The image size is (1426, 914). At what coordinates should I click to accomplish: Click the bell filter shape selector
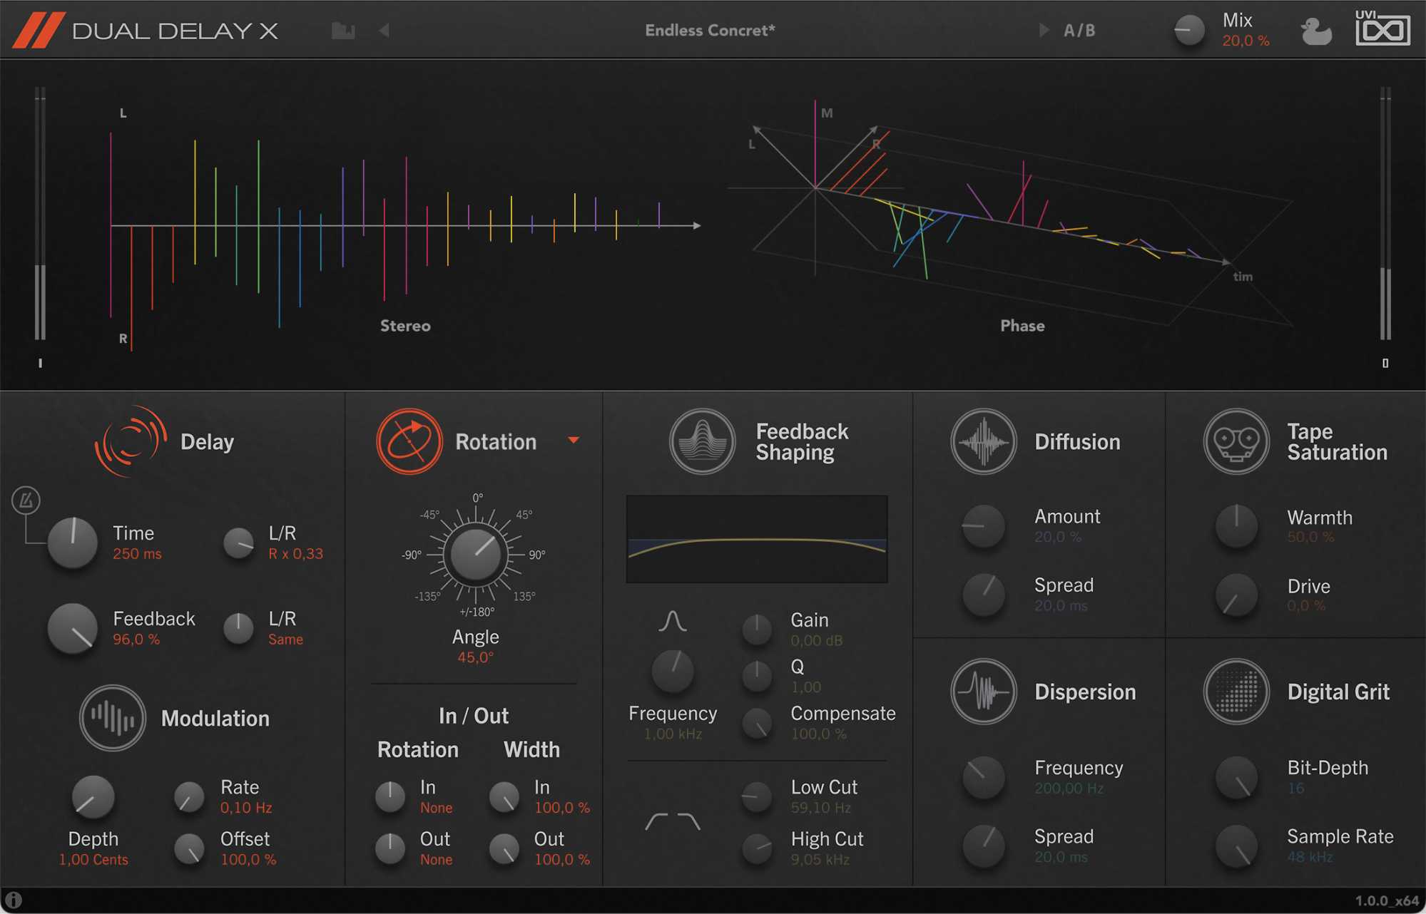click(671, 621)
